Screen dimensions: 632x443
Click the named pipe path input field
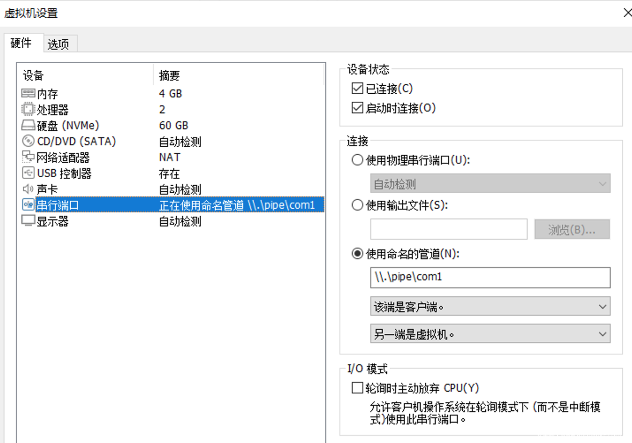click(490, 277)
